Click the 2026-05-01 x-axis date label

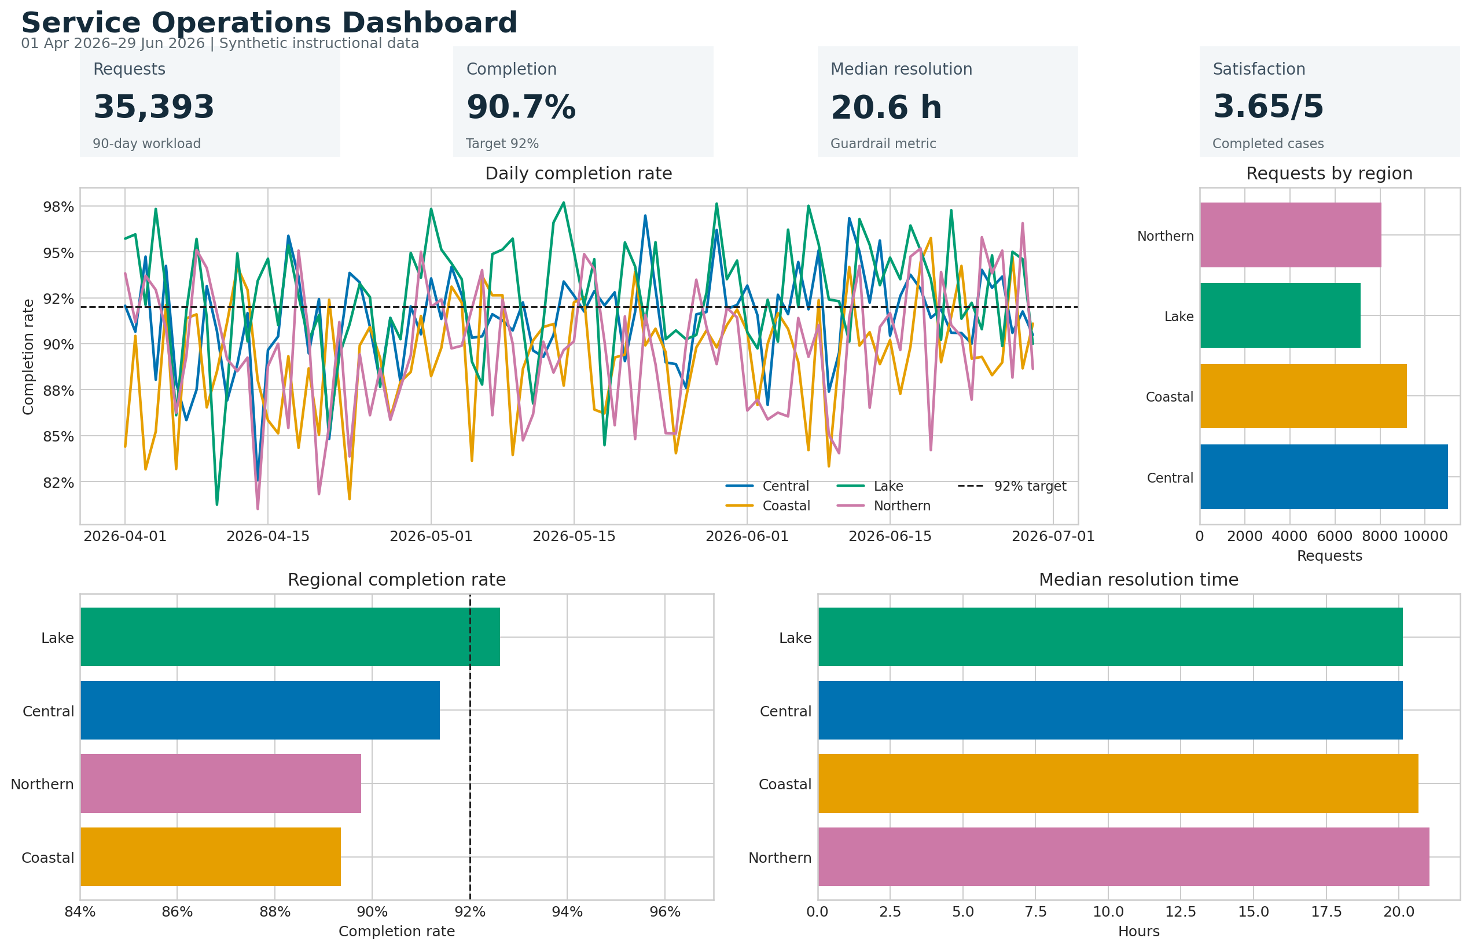(x=431, y=537)
